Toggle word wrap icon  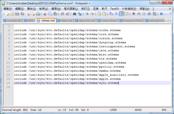(x=111, y=14)
